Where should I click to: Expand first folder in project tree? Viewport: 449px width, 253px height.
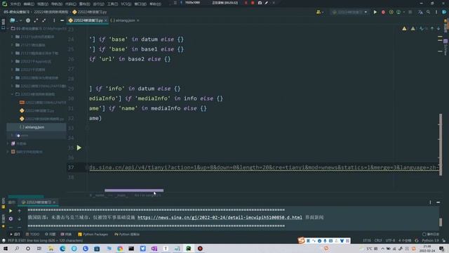(13, 37)
